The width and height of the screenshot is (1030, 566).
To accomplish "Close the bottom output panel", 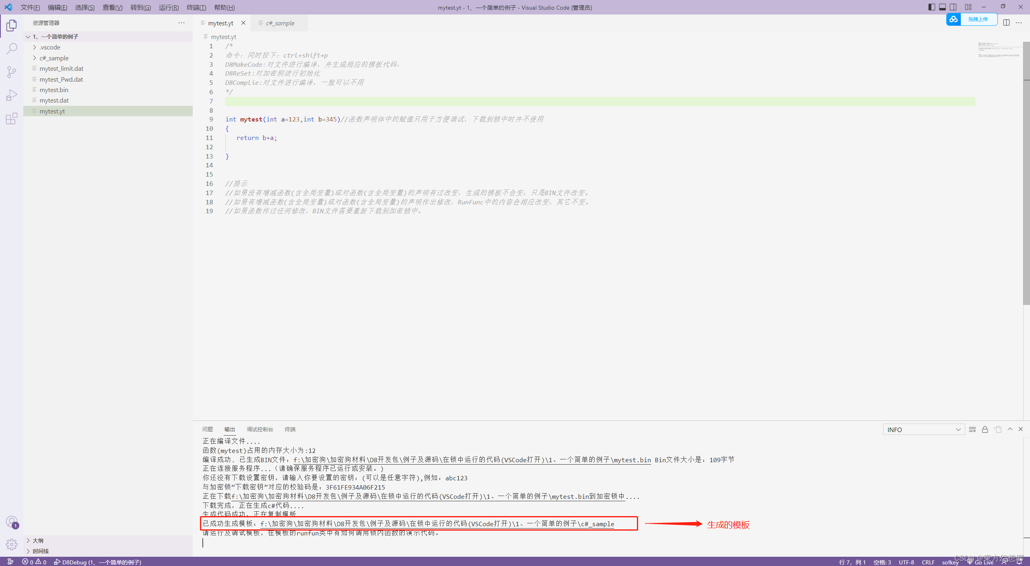I will click(x=1021, y=429).
